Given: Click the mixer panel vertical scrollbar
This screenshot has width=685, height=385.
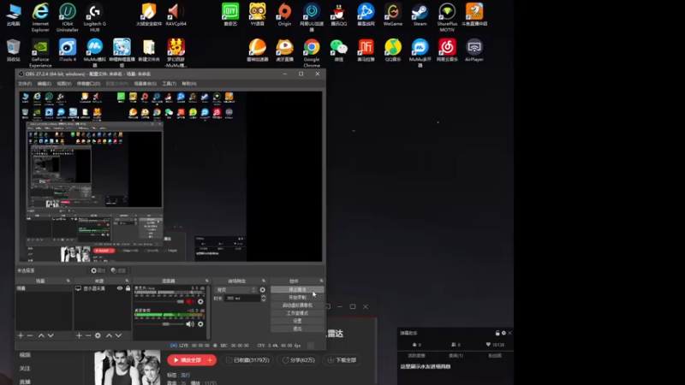Looking at the screenshot, I should [x=208, y=312].
